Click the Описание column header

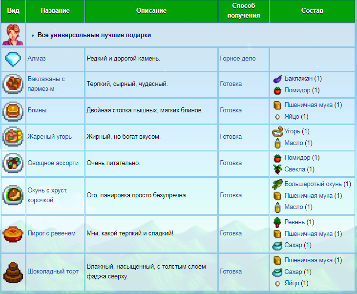(151, 11)
